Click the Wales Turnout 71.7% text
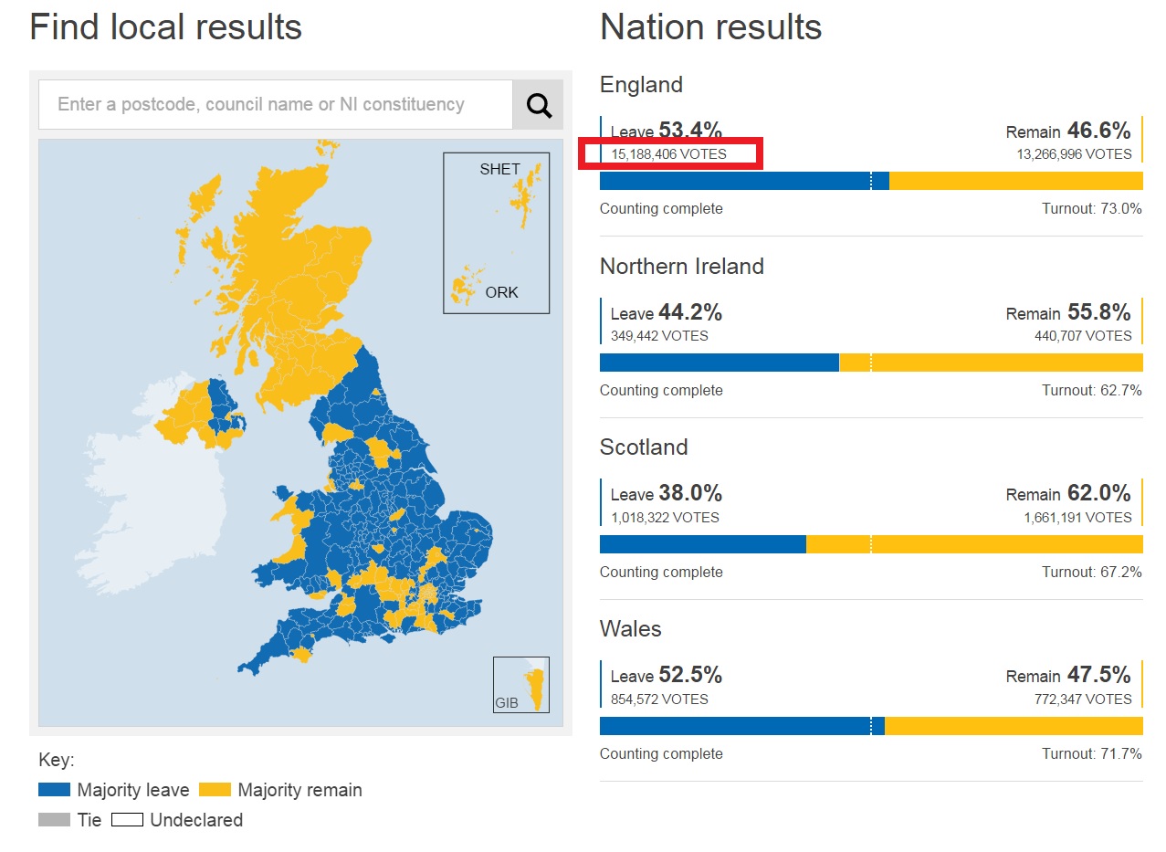 tap(1092, 754)
